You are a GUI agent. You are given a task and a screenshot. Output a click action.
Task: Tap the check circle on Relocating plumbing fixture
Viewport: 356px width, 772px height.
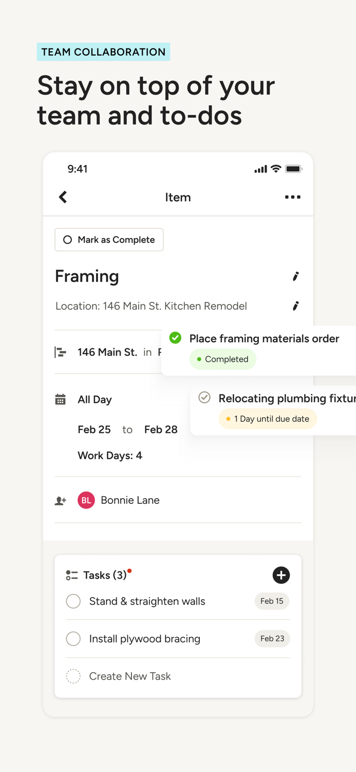coord(204,397)
